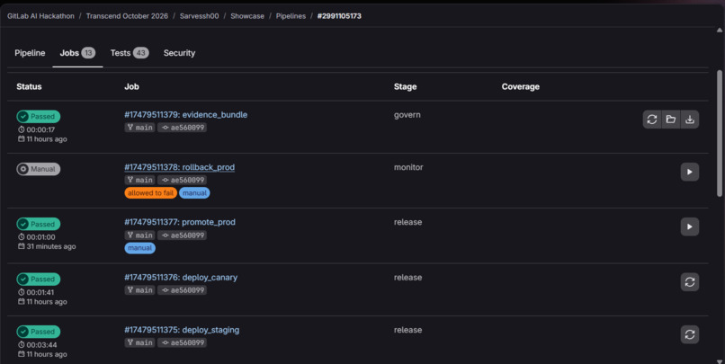Image resolution: width=725 pixels, height=364 pixels.
Task: Click Passed status badge of evidence_bundle
Action: (39, 117)
